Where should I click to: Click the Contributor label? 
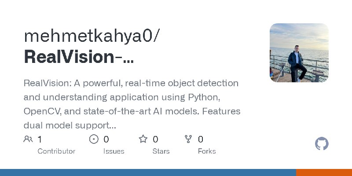[x=56, y=151]
